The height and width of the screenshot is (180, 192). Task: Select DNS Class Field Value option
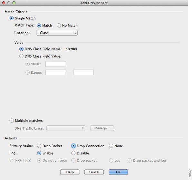[21, 56]
